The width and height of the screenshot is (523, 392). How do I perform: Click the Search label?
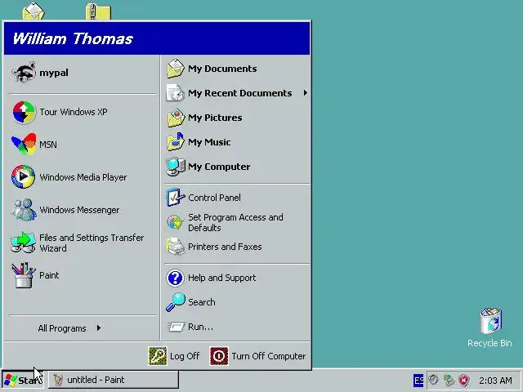202,302
